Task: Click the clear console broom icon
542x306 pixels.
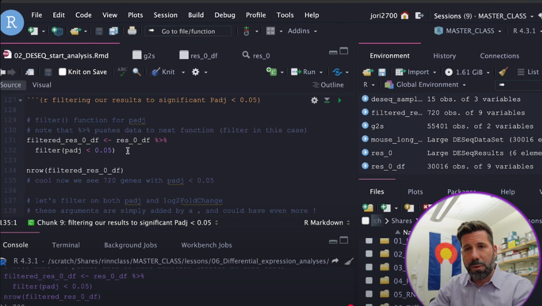Action: (x=349, y=261)
